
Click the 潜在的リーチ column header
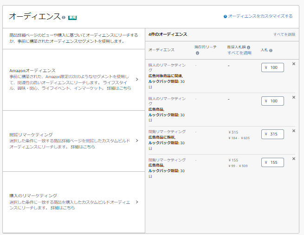(205, 47)
